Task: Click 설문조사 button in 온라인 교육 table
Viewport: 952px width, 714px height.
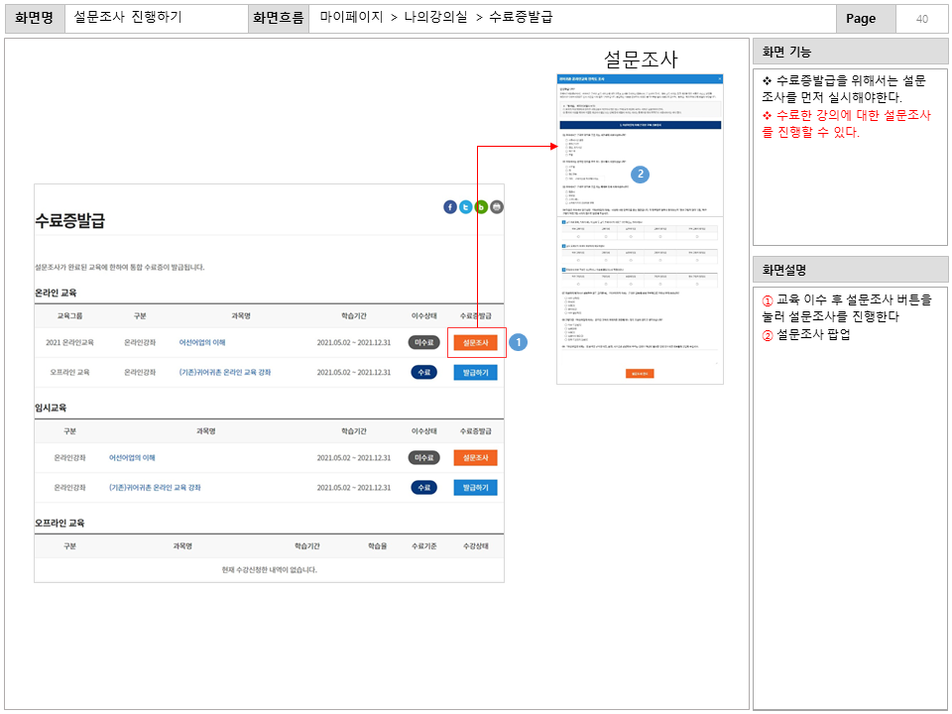Action: coord(476,342)
